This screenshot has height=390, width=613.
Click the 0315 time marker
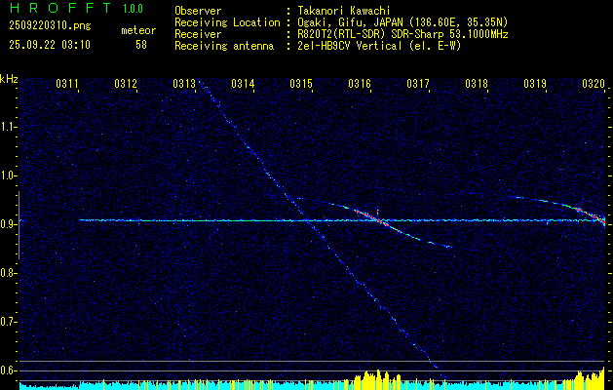click(x=301, y=83)
